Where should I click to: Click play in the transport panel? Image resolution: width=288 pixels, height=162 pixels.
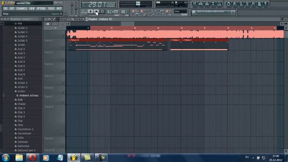[90, 12]
